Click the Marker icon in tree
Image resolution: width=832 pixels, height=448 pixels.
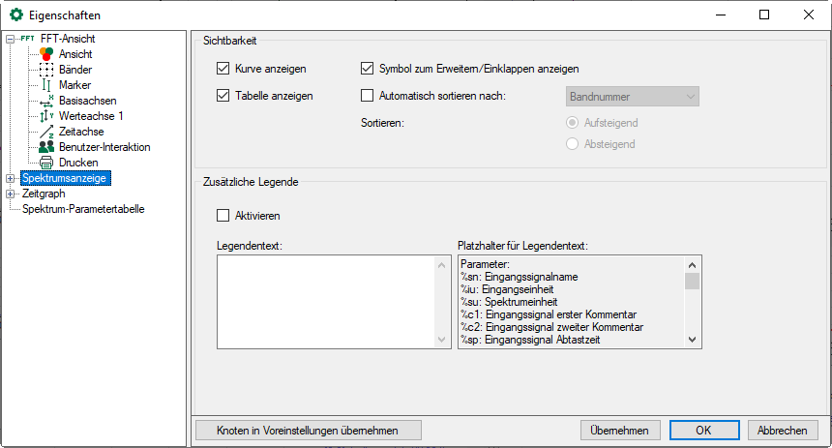pos(46,85)
